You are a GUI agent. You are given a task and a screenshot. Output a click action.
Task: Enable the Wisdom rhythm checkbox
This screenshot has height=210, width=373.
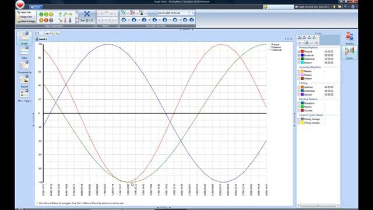[x=299, y=79]
